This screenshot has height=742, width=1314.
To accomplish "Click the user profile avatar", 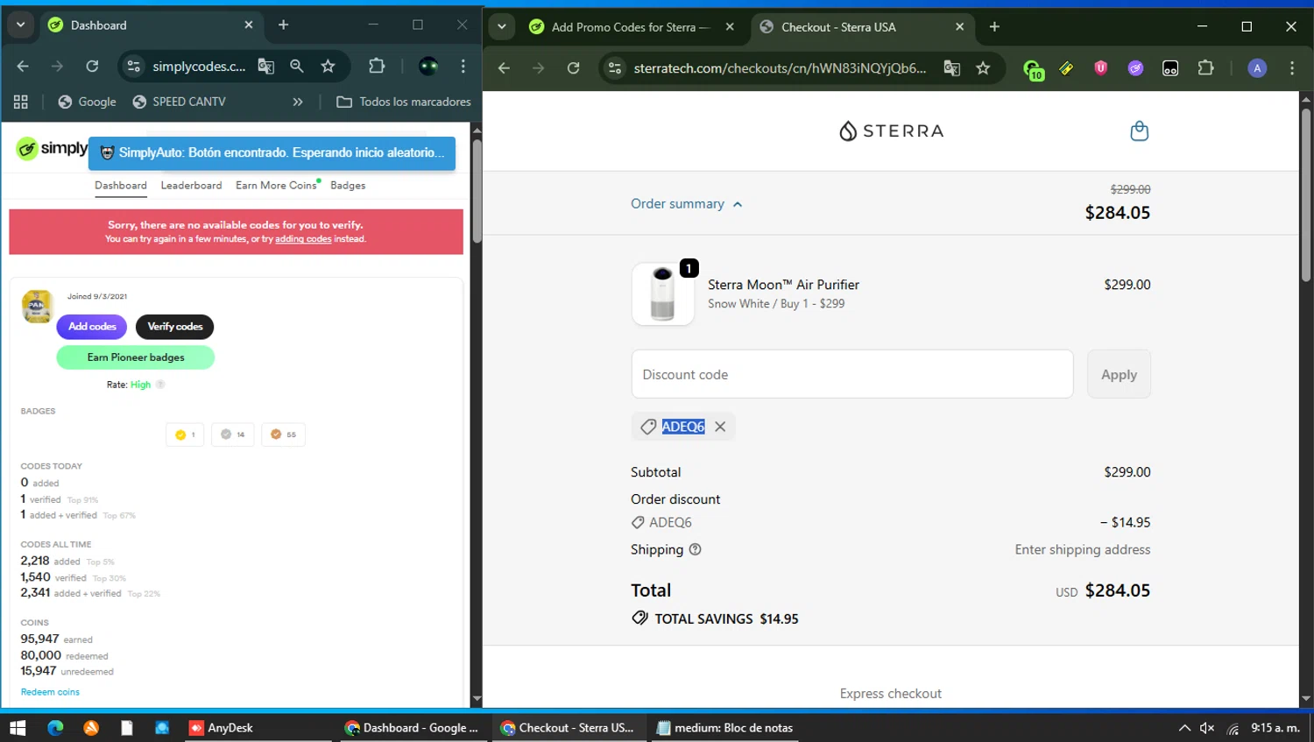I will click(x=37, y=307).
